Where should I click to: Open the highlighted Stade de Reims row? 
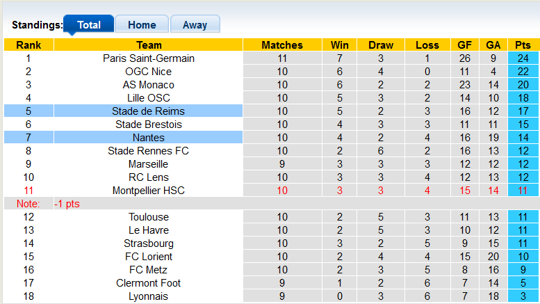pos(148,111)
